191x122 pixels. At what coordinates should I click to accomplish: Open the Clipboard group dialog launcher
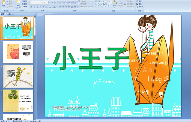click(x=13, y=11)
